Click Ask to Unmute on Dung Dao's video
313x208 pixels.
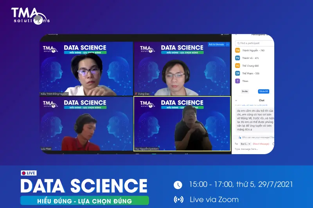216,44
